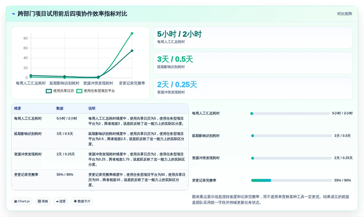Select the 变更记录完整率 point at 90

click(x=132, y=33)
